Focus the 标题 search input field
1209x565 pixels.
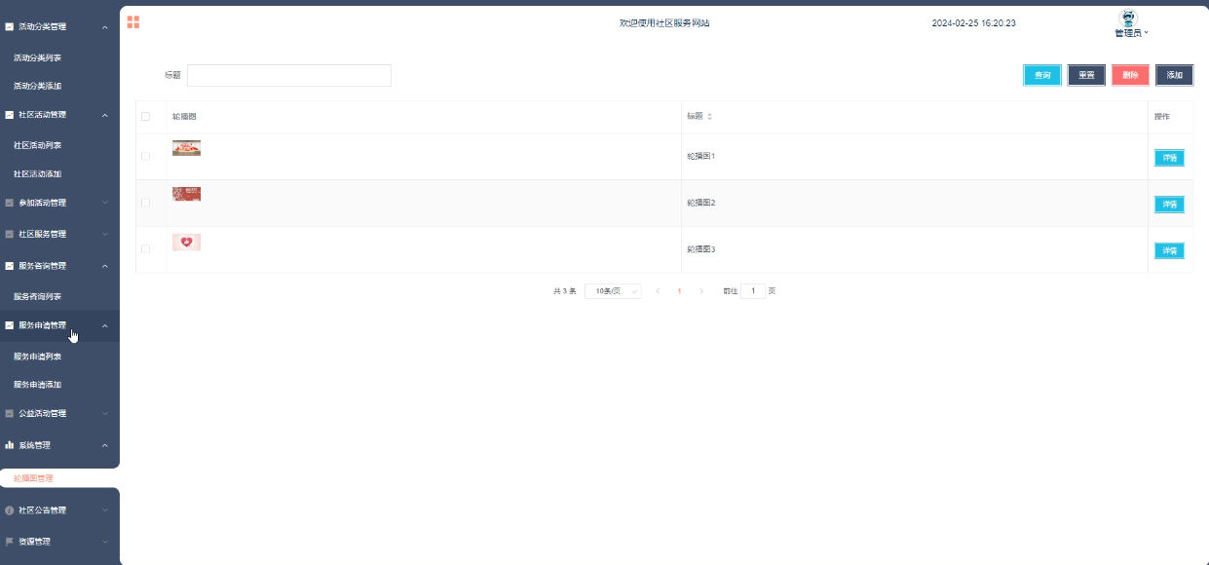(289, 76)
